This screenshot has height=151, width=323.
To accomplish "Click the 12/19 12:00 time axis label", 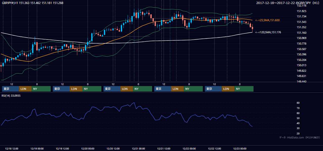I will tap(62, 148).
